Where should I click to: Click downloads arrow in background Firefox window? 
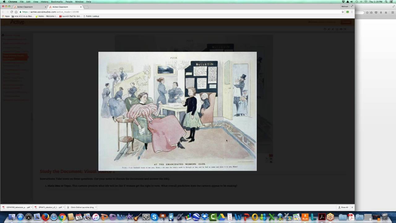coord(381,13)
